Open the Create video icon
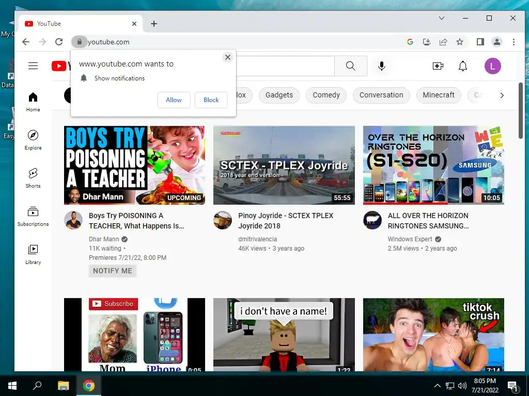 (438, 66)
